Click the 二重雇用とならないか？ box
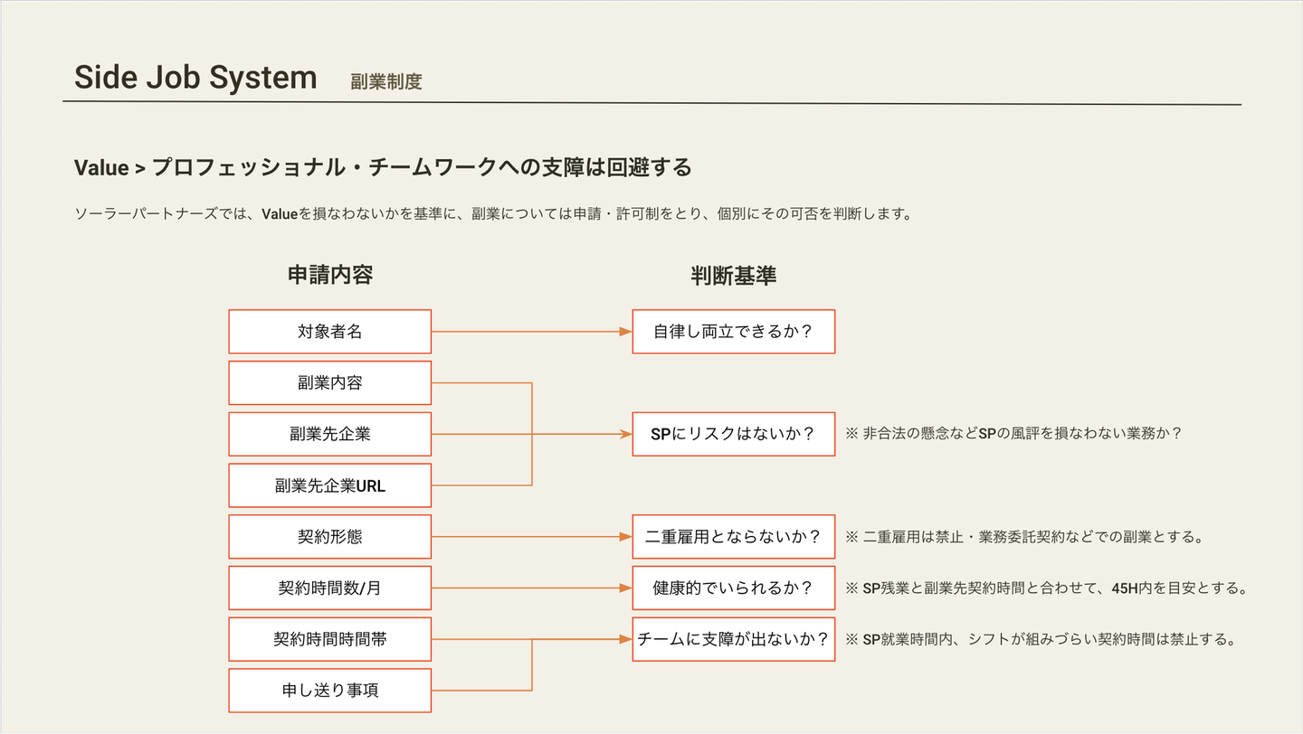The width and height of the screenshot is (1303, 734). pos(733,537)
